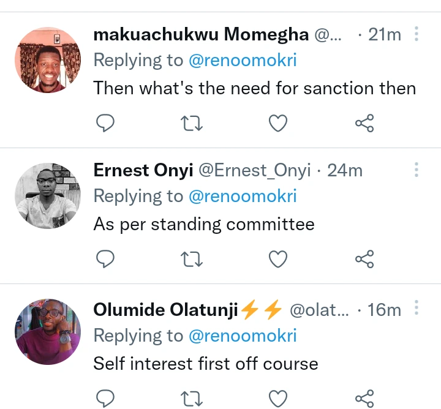
Task: Retweet makuachukwu Momegha's sanction tweet
Action: click(192, 124)
